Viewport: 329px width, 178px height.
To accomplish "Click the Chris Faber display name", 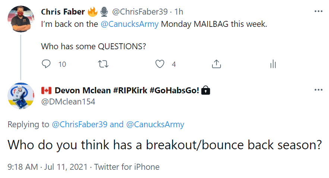I will 63,12.
